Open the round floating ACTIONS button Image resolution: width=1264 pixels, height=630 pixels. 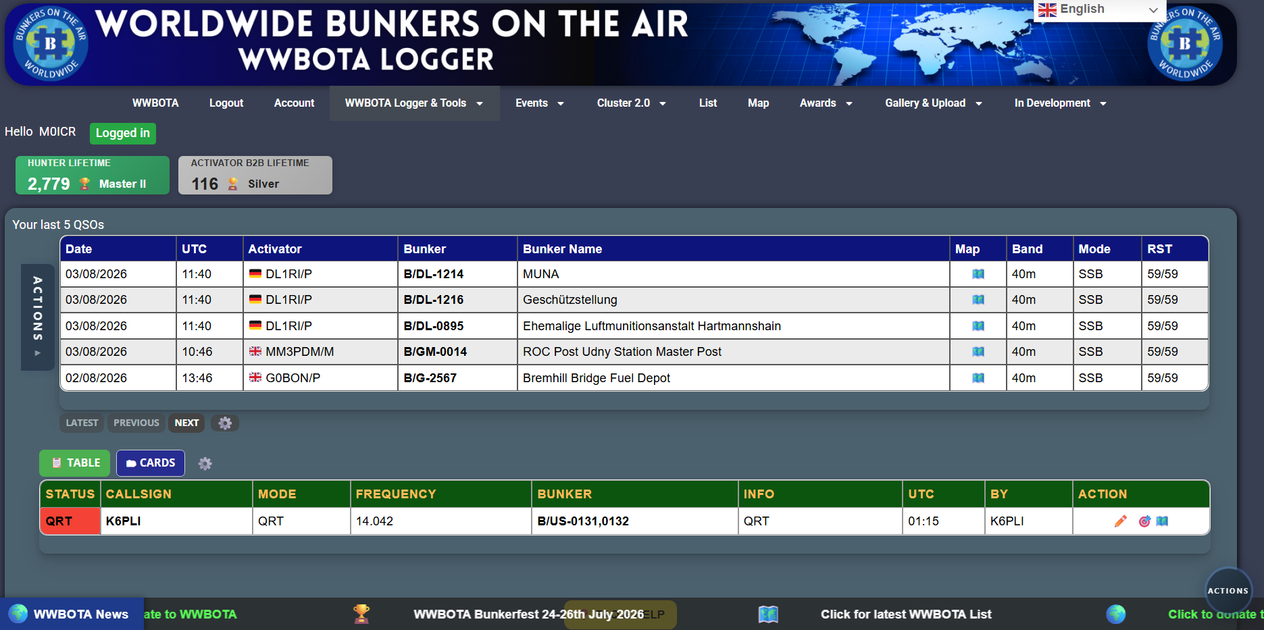pyautogui.click(x=1228, y=591)
